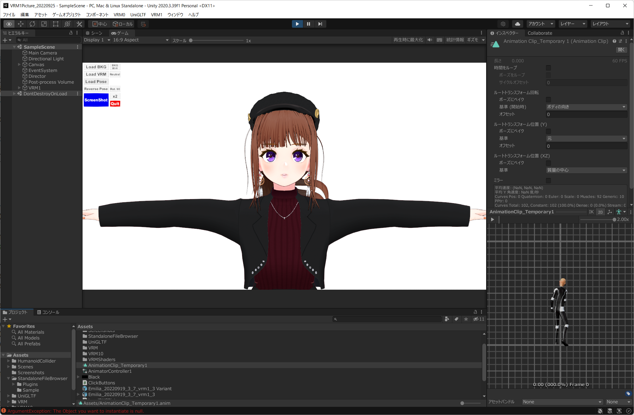The image size is (634, 415).
Task: Open the アカウント dropdown
Action: tap(541, 24)
